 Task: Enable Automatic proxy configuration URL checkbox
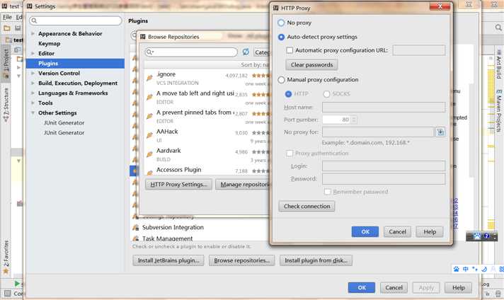point(290,50)
